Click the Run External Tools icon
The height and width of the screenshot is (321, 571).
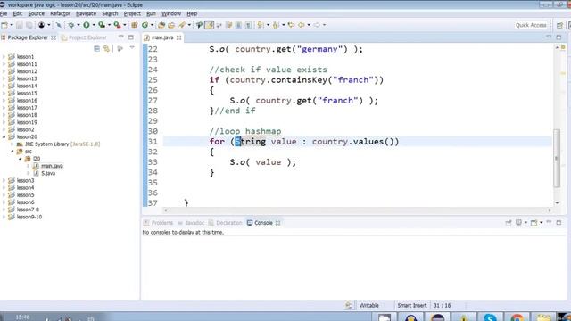[x=117, y=25]
